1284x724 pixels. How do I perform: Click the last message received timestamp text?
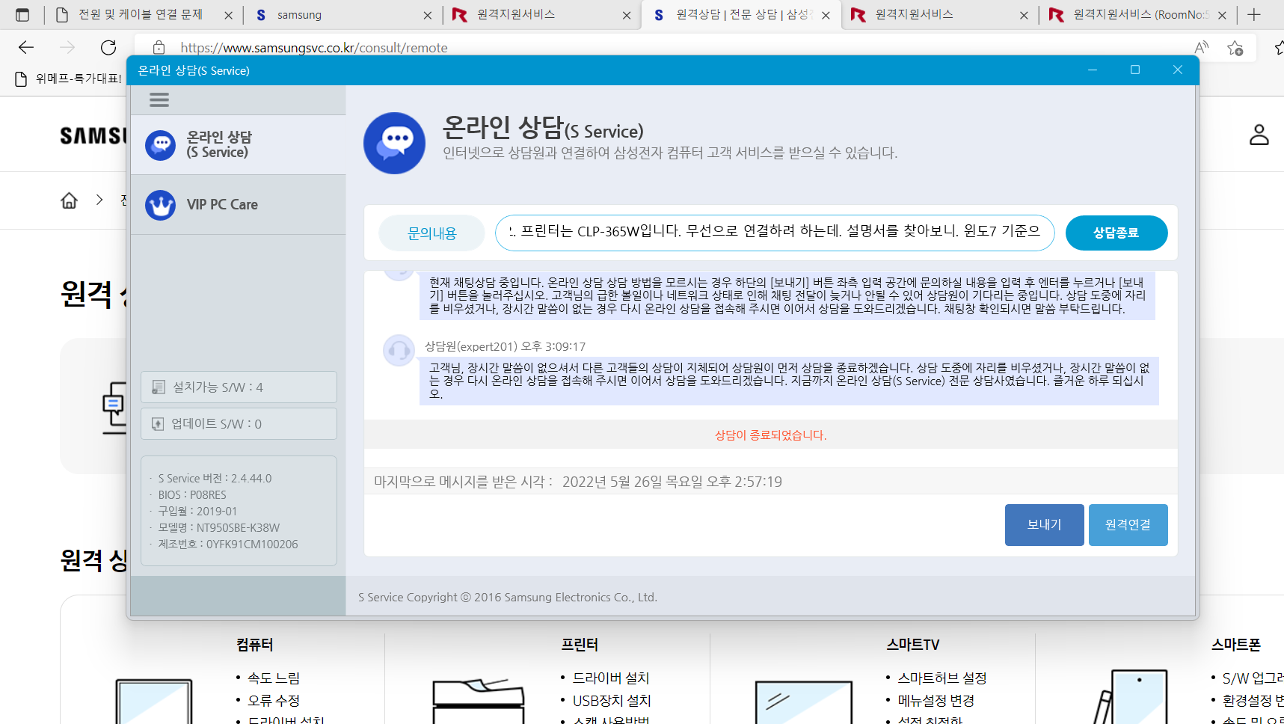[578, 482]
